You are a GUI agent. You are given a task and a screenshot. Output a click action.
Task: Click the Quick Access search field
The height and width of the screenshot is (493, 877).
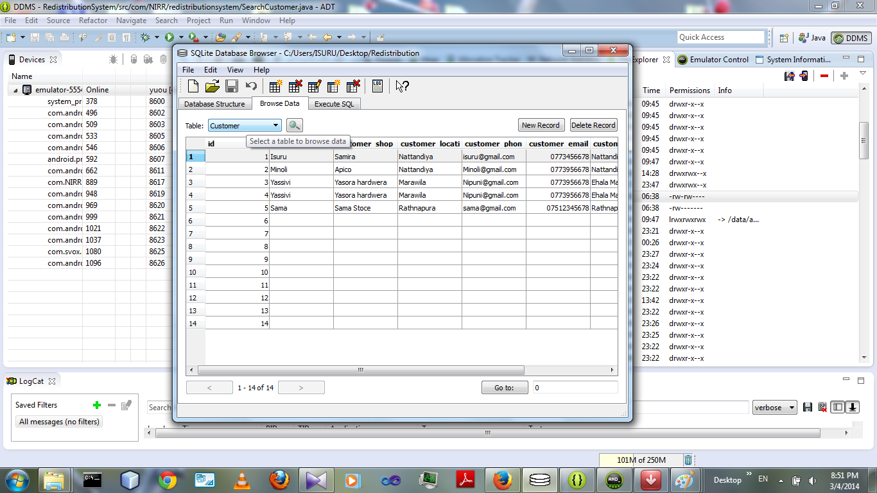[x=721, y=37]
